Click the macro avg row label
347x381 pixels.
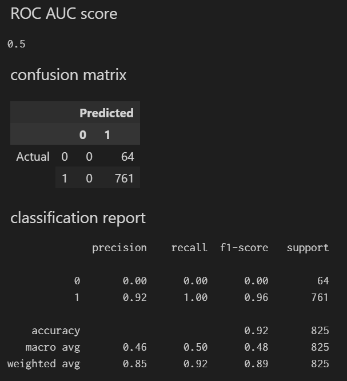(x=53, y=347)
